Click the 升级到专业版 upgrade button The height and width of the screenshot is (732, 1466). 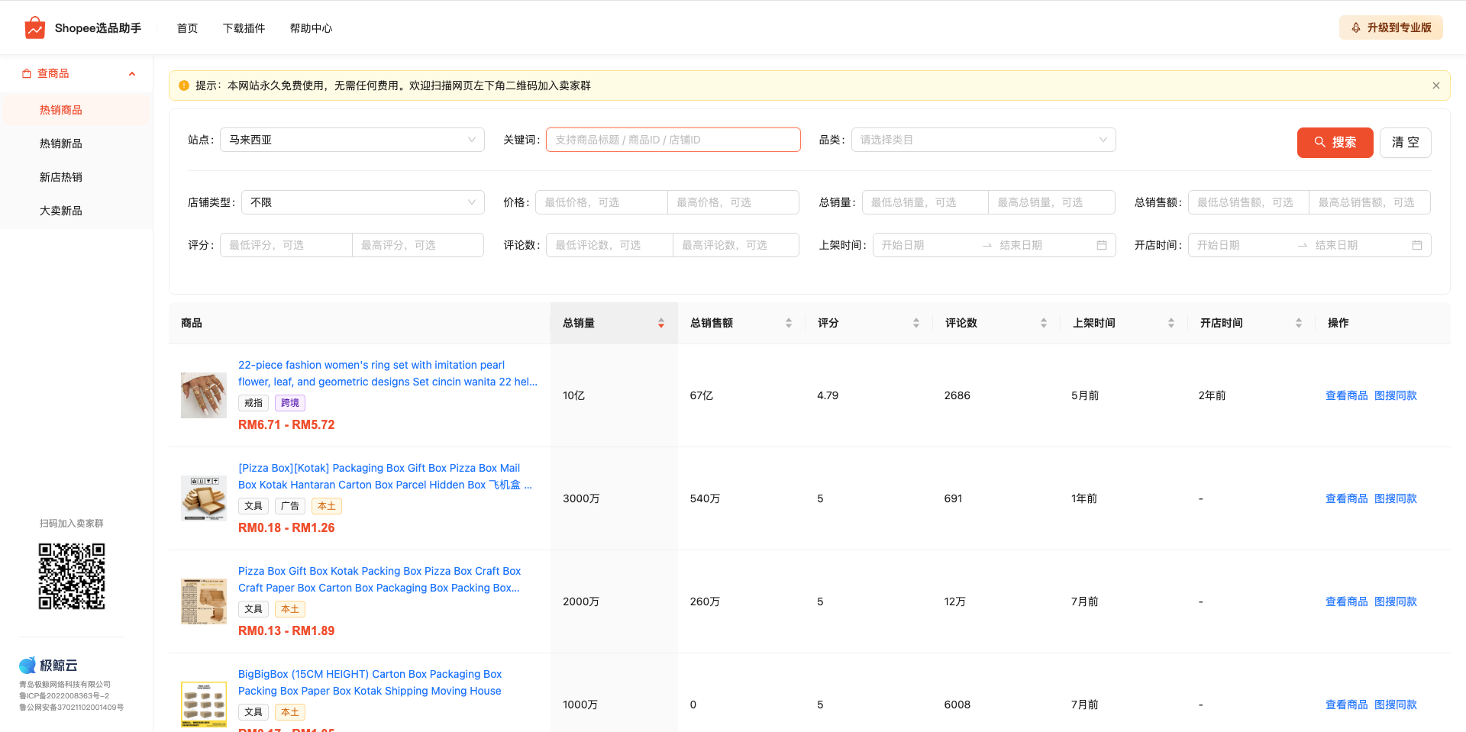1390,27
